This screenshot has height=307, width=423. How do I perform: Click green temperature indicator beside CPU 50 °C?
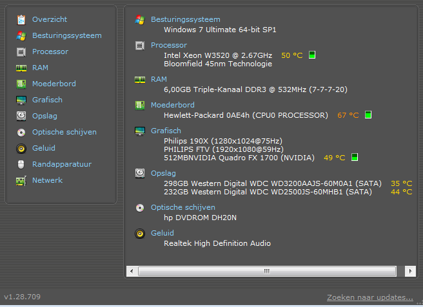coord(312,55)
